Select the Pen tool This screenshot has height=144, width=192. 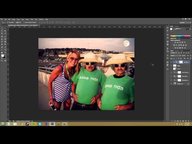coord(2,47)
